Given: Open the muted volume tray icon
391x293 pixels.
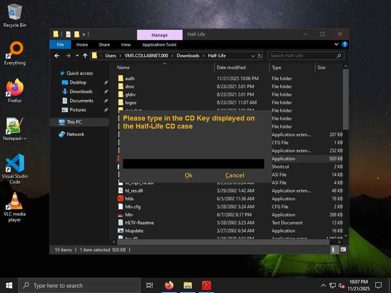Looking at the screenshot, I should pos(341,285).
